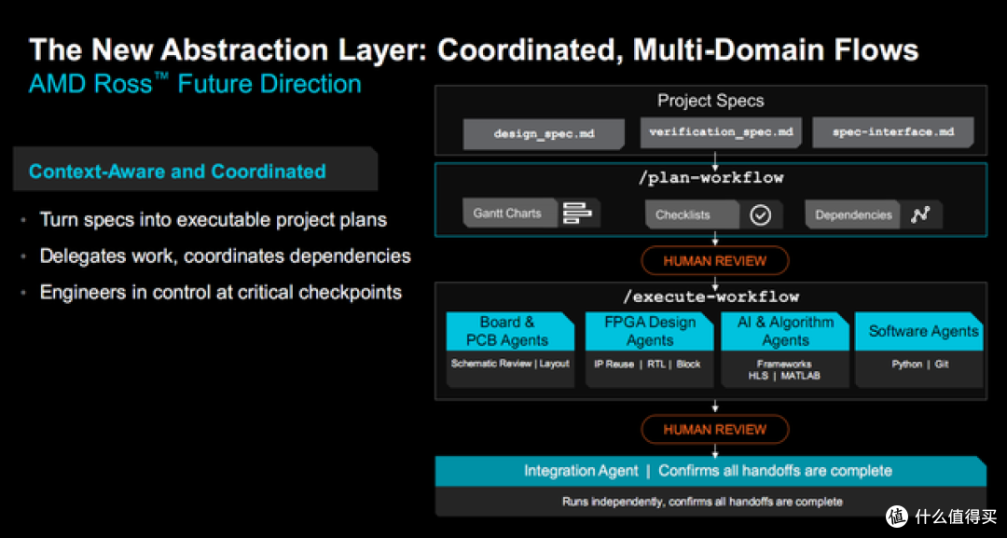Click the "Schematic Review | Layout" text
1007x538 pixels.
tap(510, 364)
